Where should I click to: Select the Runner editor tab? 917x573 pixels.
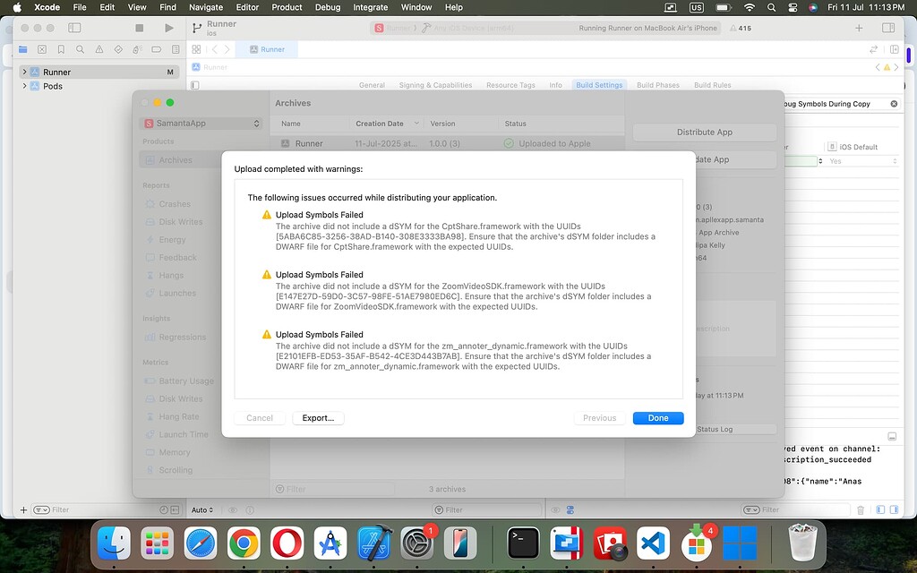click(267, 50)
